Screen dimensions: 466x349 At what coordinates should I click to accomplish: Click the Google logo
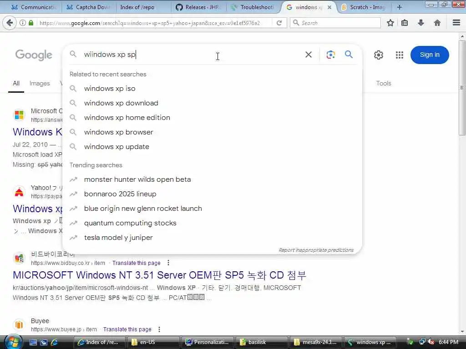point(34,55)
